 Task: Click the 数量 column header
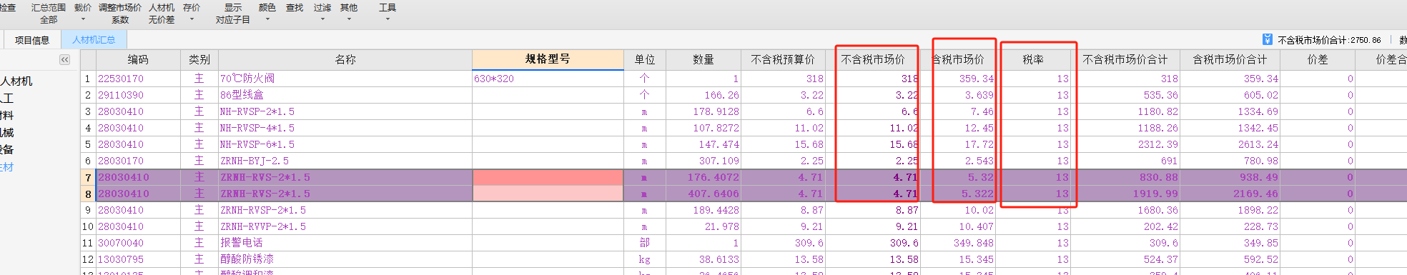click(x=703, y=60)
